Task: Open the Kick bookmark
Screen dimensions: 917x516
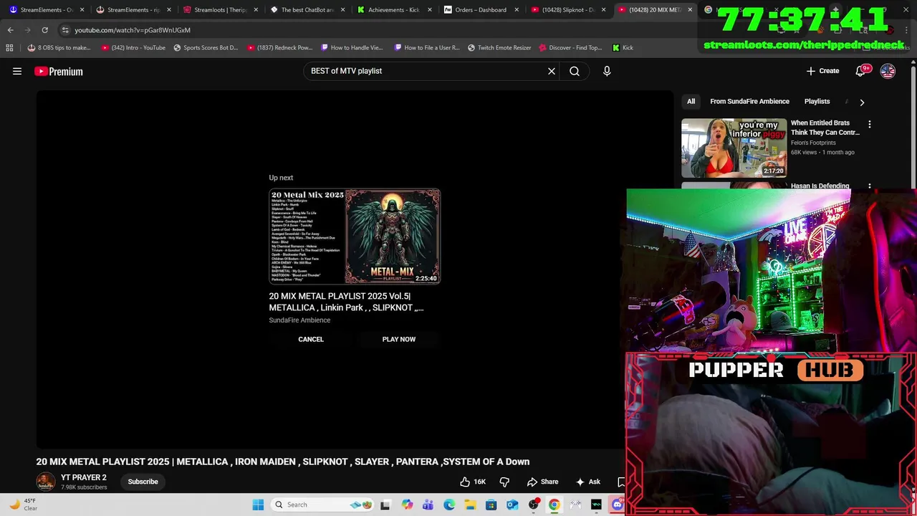Action: coord(623,47)
